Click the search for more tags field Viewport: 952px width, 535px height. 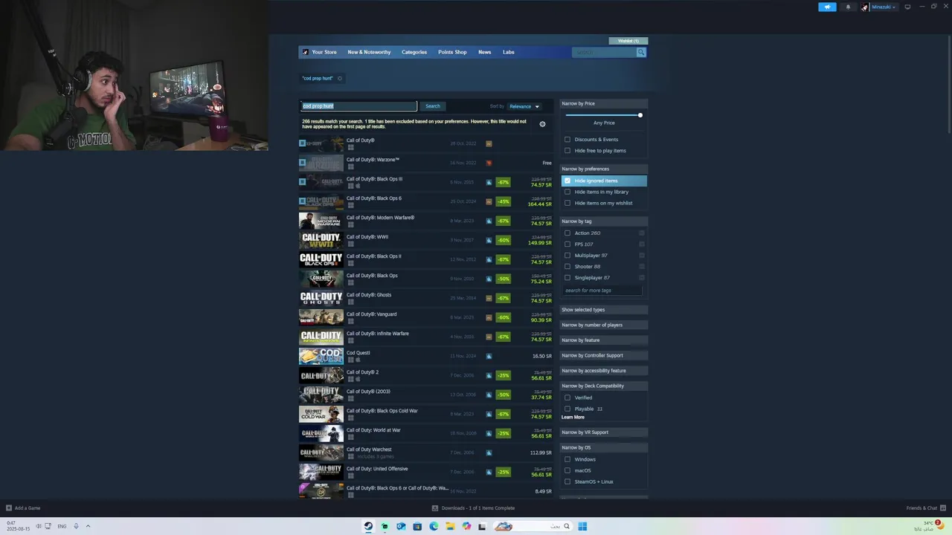602,291
